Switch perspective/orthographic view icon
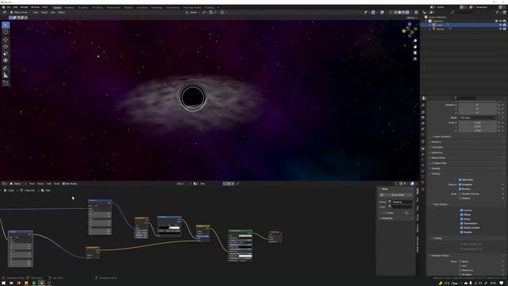 click(415, 59)
